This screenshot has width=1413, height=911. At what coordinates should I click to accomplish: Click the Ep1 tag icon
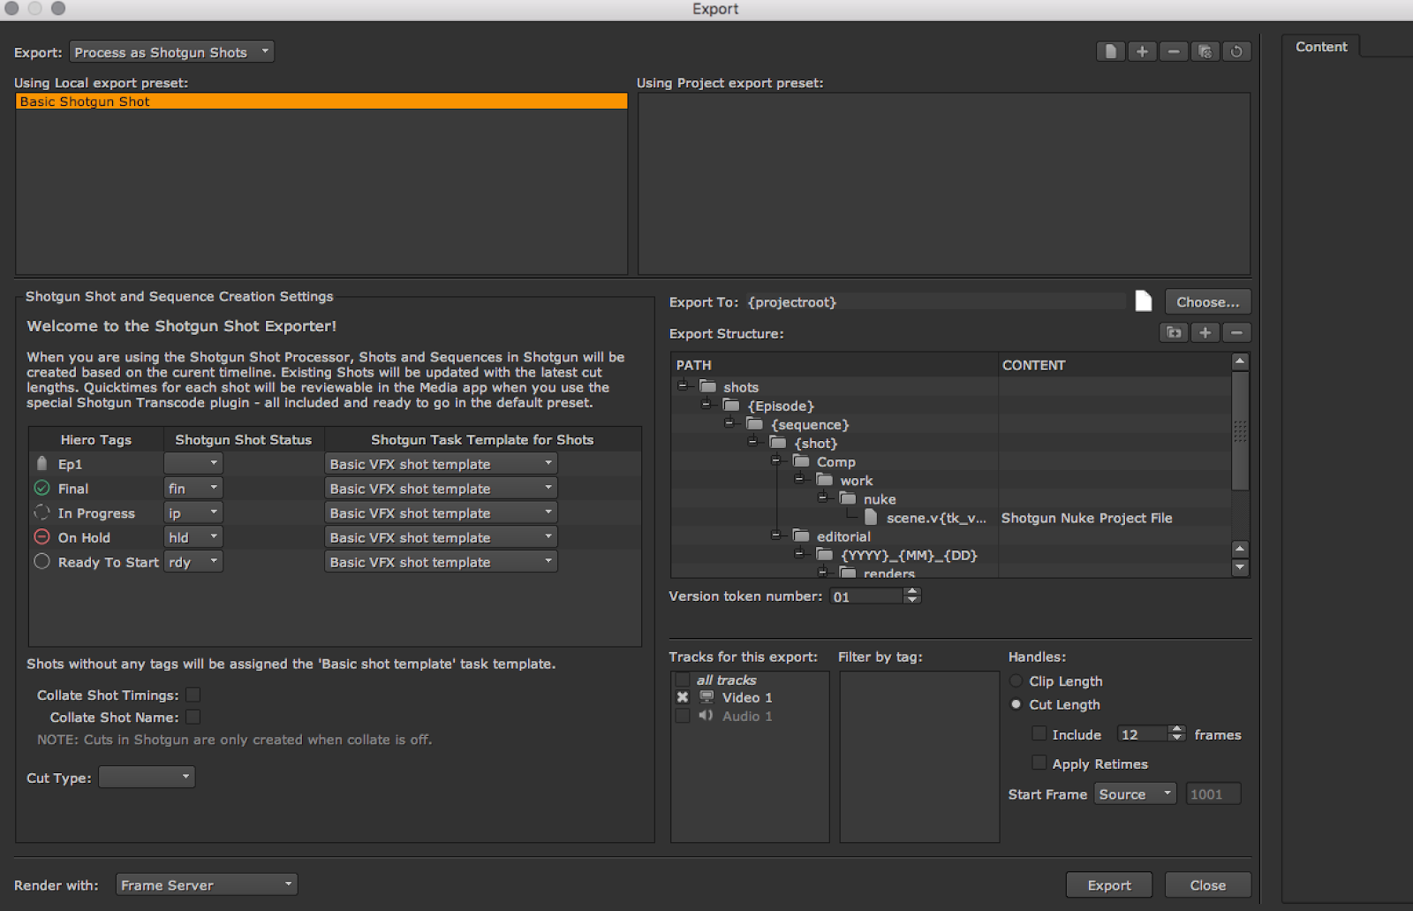[42, 463]
